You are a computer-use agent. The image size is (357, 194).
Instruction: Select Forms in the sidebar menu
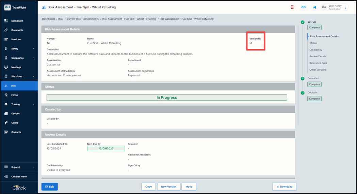click(x=15, y=95)
